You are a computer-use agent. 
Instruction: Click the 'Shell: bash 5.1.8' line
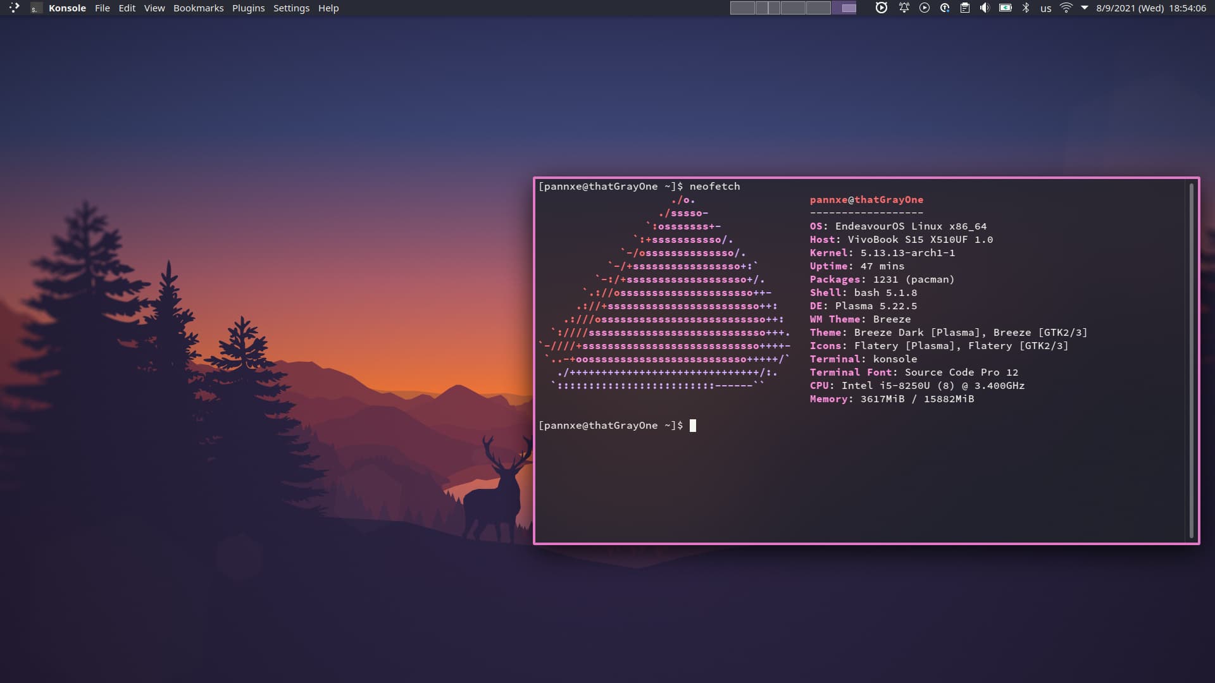click(x=863, y=293)
